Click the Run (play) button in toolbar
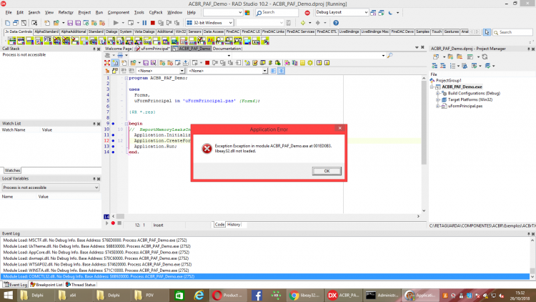Image resolution: width=536 pixels, height=302 pixels. [x=116, y=23]
